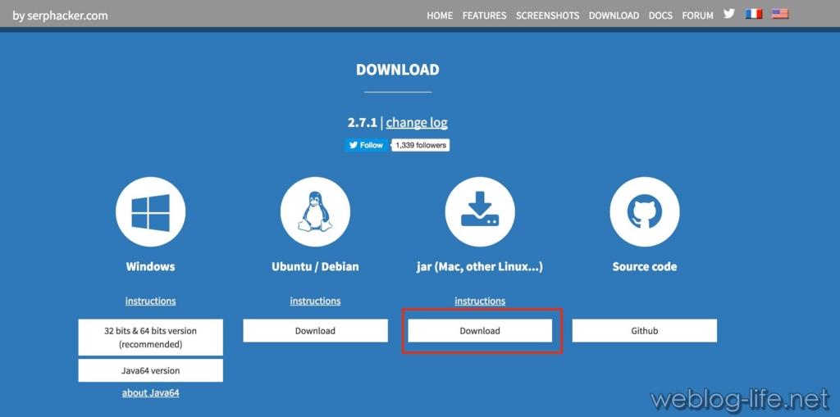Open the change log link
This screenshot has width=840, height=417.
pos(417,122)
